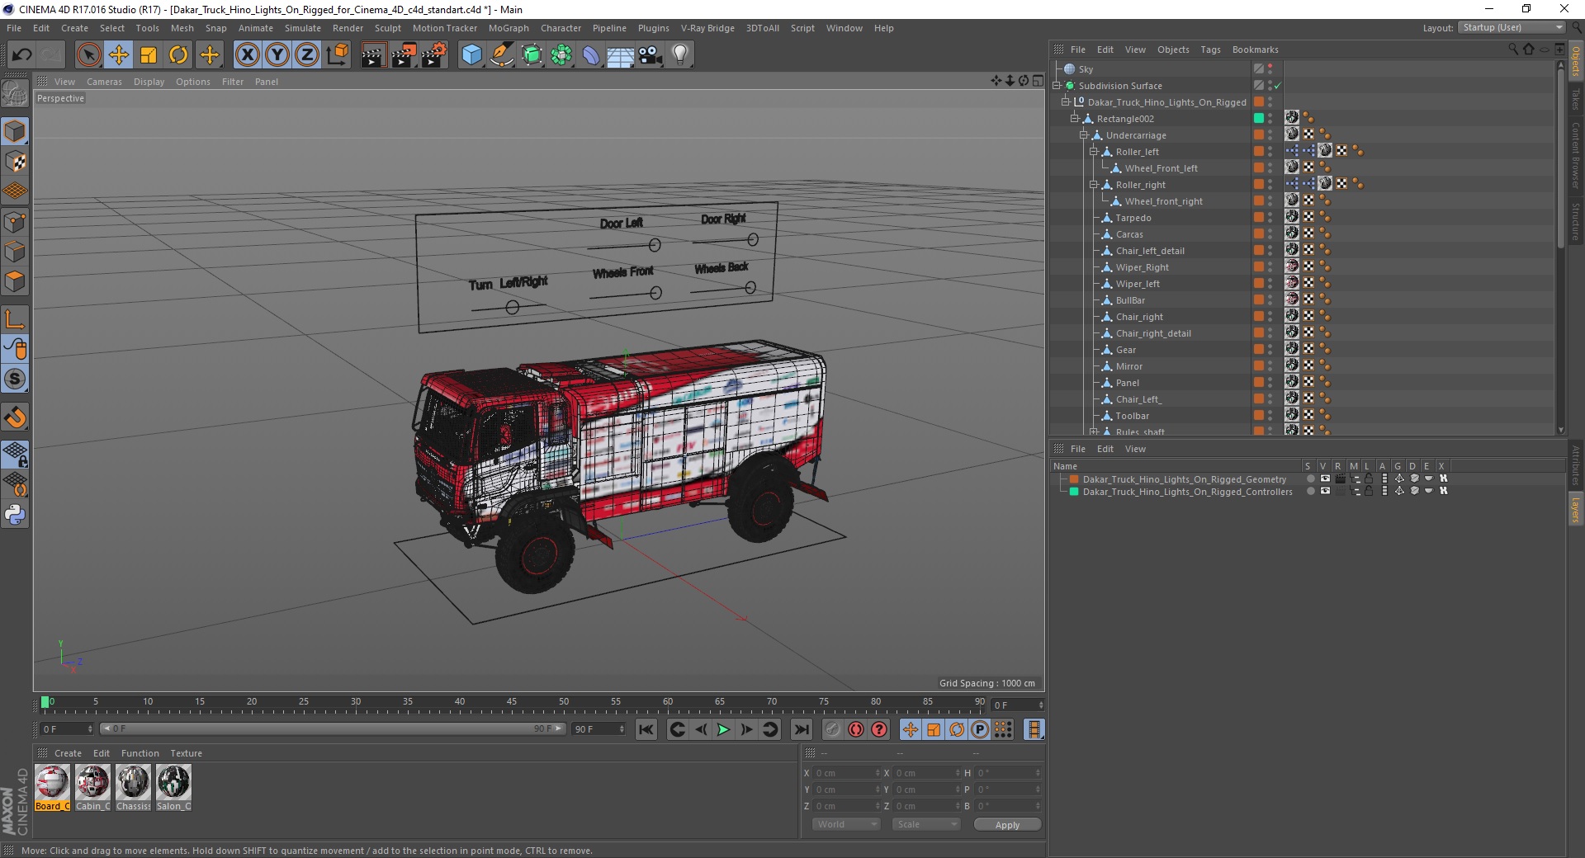
Task: Collapse the Subdivision Surface tree node
Action: (1056, 85)
